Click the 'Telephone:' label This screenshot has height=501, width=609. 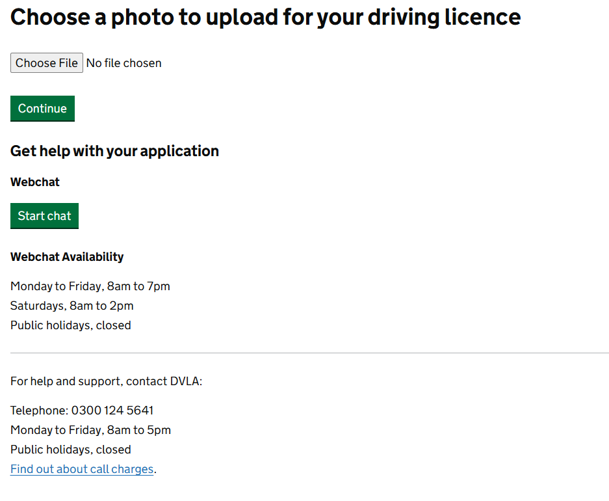39,411
